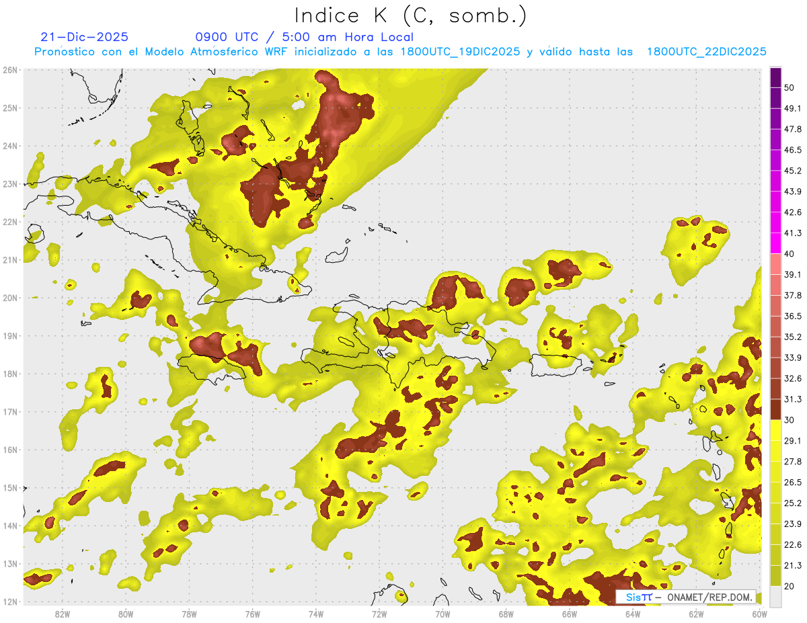This screenshot has height=623, width=807.
Task: Click longitude axis label "76W"
Action: pos(252,614)
